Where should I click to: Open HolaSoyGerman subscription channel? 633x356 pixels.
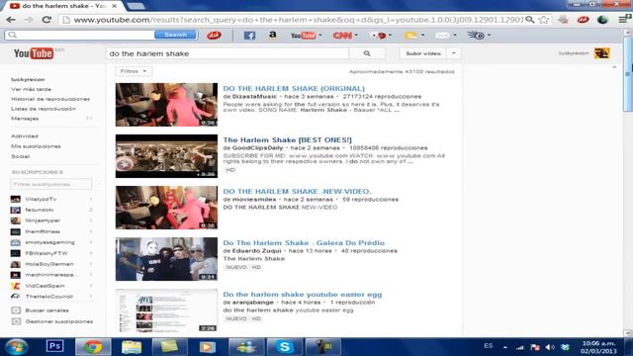[x=49, y=264]
